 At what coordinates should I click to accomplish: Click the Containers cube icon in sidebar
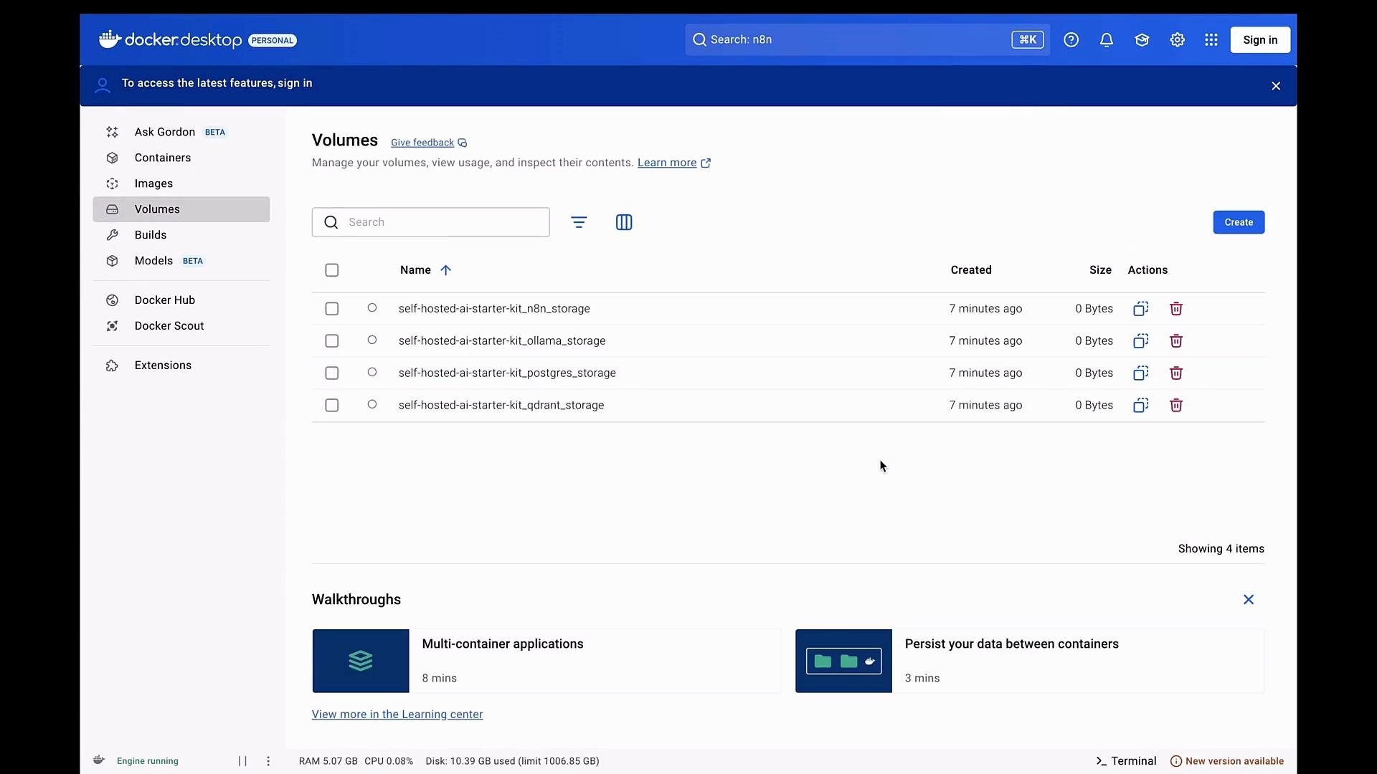pos(112,158)
